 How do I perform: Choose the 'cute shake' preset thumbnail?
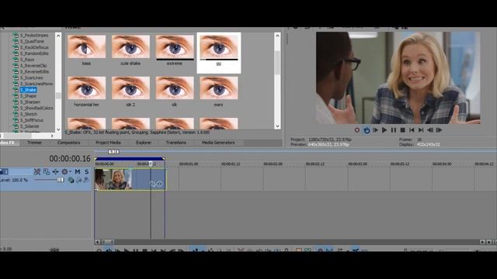click(x=130, y=46)
